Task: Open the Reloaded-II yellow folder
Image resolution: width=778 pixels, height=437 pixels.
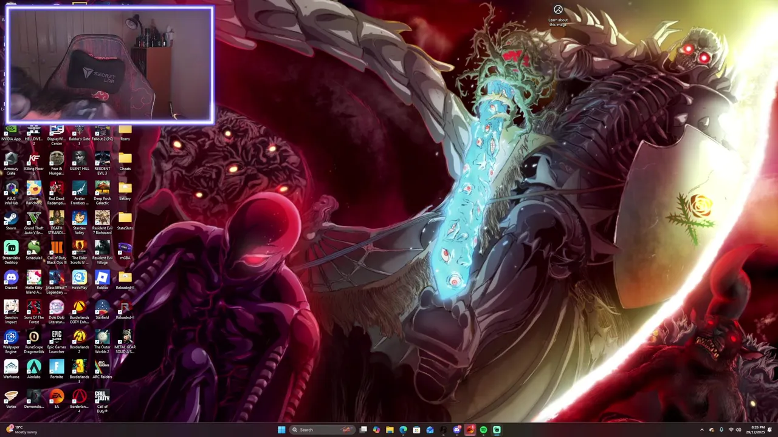Action: [125, 281]
